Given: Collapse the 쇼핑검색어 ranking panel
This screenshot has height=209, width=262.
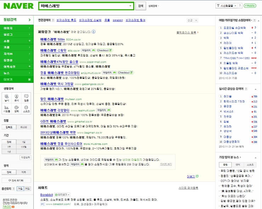Looking at the screenshot, I should tap(258, 21).
